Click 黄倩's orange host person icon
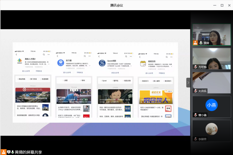 [195, 43]
